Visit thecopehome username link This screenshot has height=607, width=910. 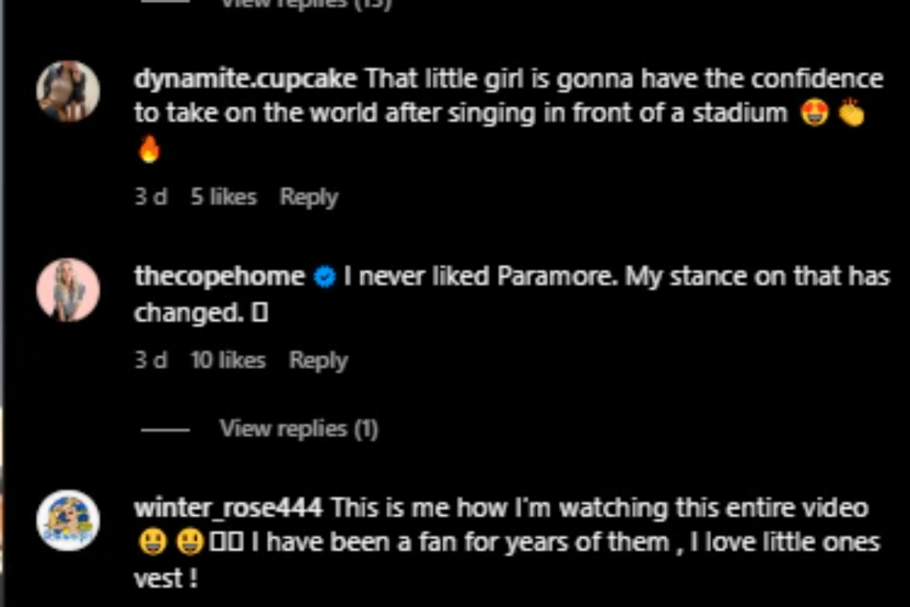tap(219, 277)
